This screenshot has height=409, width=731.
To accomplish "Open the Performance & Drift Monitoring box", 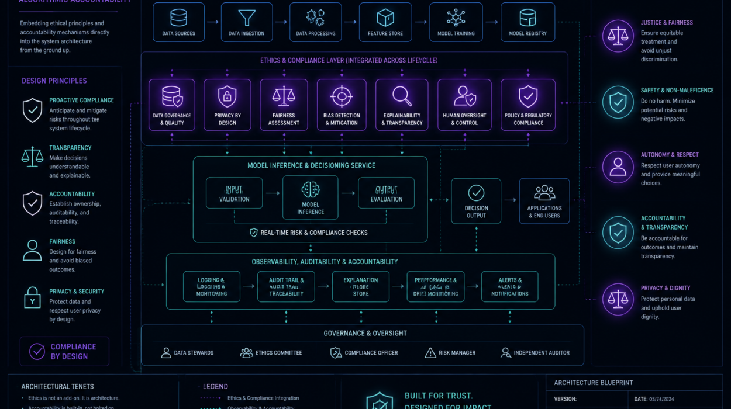I will 436,286.
